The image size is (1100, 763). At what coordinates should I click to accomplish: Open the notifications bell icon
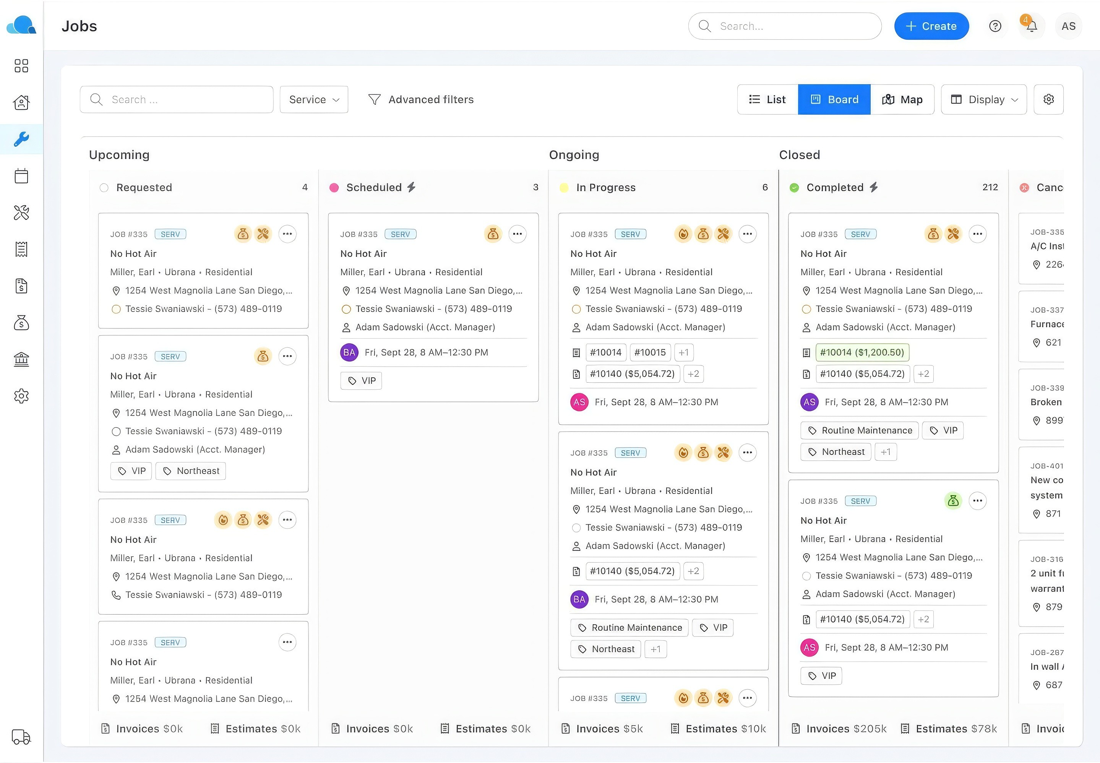tap(1032, 26)
